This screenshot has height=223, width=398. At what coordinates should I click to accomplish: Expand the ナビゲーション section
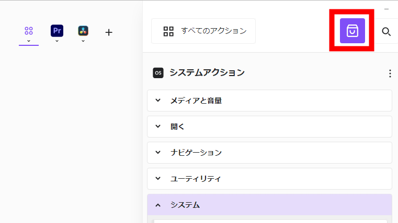(269, 153)
